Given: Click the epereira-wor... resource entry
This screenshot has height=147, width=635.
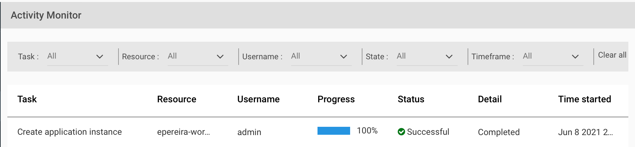Looking at the screenshot, I should coord(183,132).
